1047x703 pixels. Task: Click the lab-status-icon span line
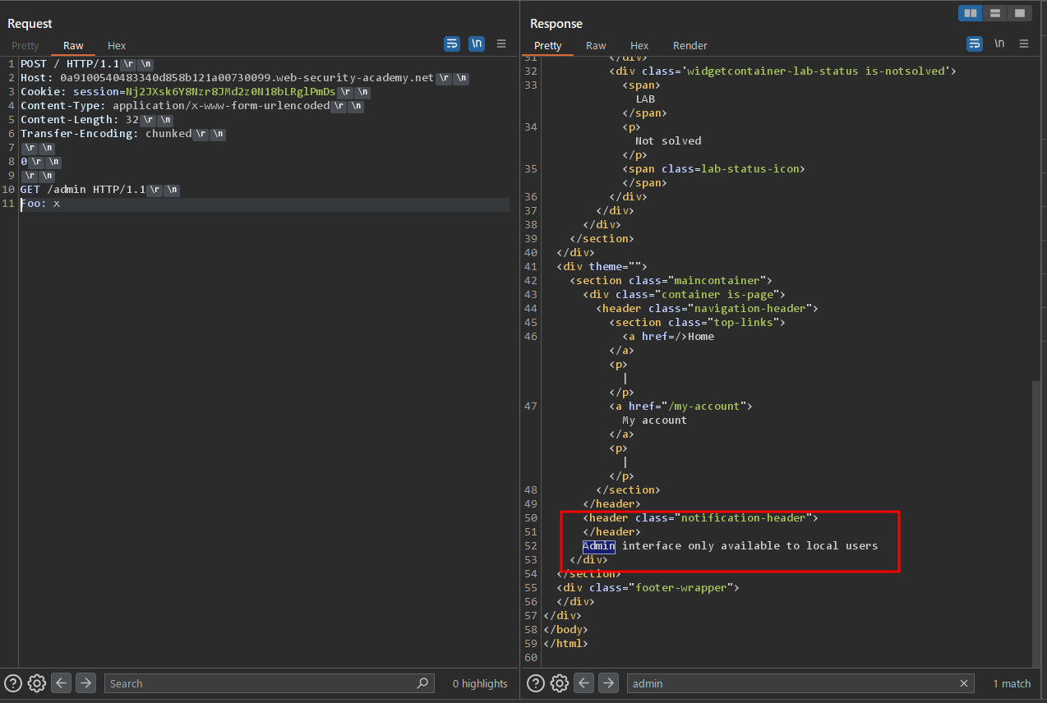(713, 168)
